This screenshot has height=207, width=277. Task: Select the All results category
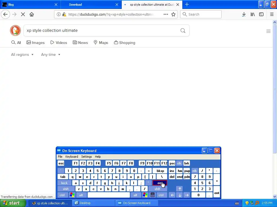(x=16, y=43)
